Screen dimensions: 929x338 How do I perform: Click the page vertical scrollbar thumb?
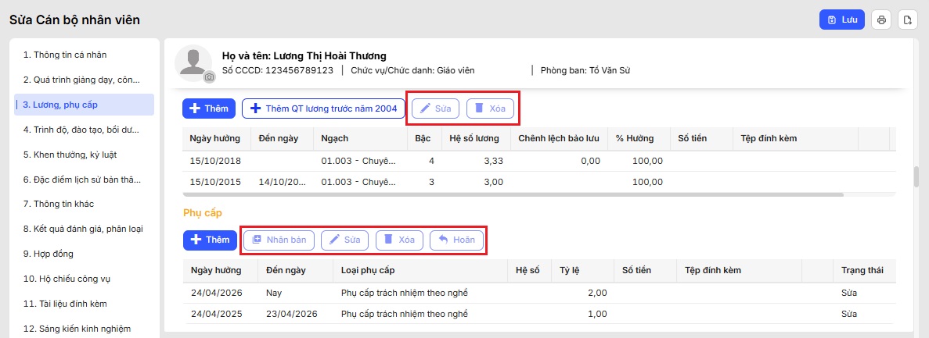point(917,176)
